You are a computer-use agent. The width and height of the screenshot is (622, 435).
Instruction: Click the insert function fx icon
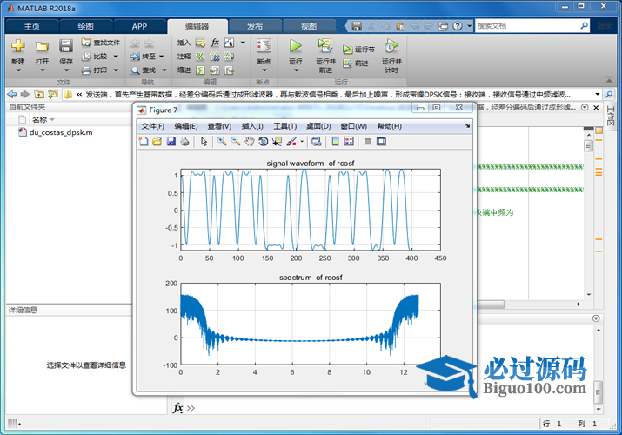tap(215, 43)
